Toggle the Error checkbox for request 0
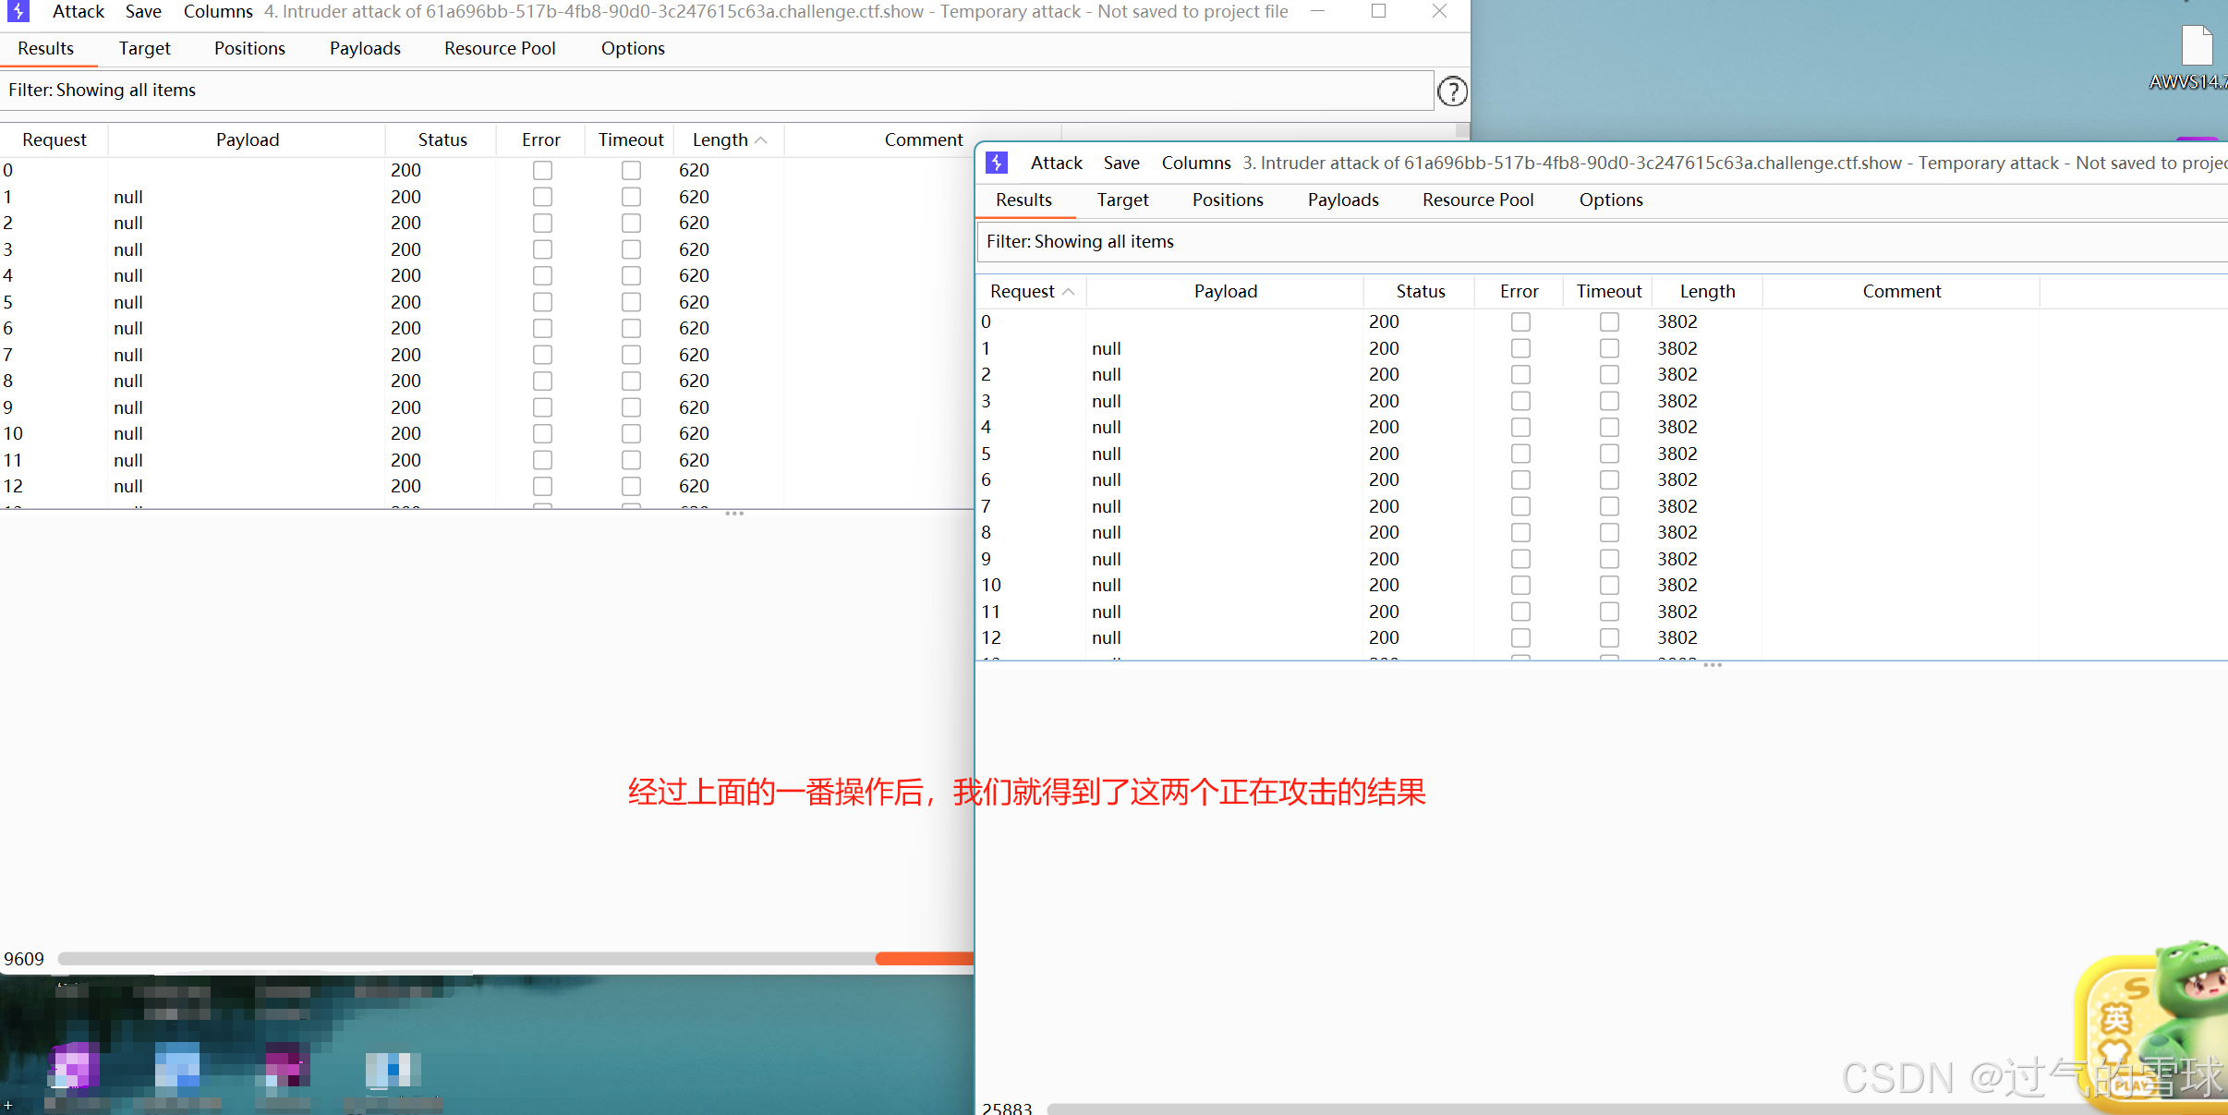This screenshot has width=2228, height=1115. 542,170
